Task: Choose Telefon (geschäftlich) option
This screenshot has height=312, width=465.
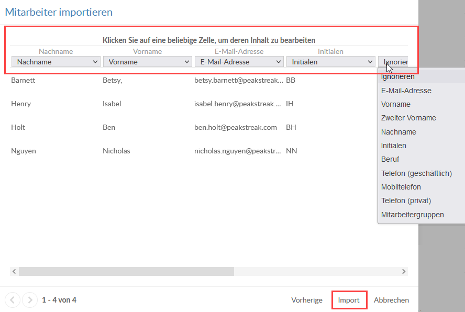Action: pyautogui.click(x=416, y=173)
